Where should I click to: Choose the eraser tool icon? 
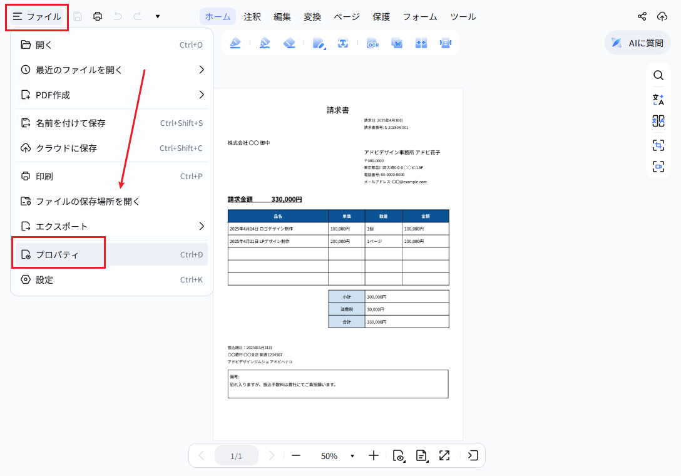point(289,43)
